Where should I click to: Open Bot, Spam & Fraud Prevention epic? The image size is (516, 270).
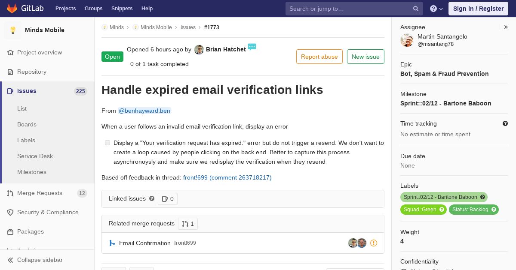coord(445,74)
